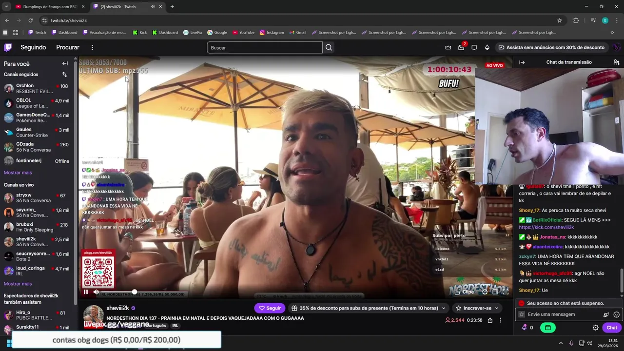The image size is (624, 351).
Task: Open Chrome tab search dropdown
Action: (x=6, y=6)
